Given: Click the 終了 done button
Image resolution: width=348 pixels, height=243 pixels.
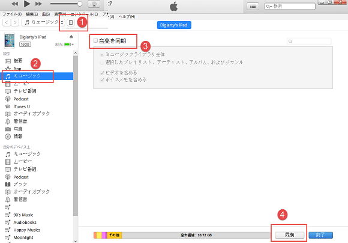Looking at the screenshot, I should coord(320,235).
